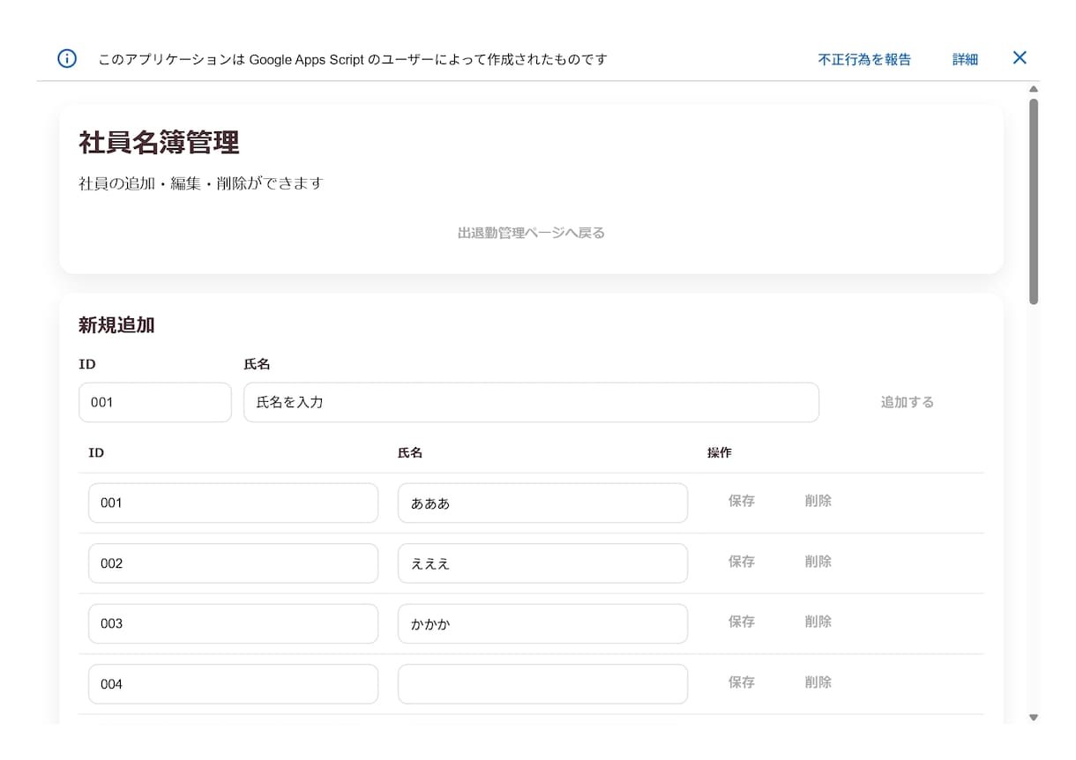Click the scrollbar up arrow
The width and height of the screenshot is (1076, 760).
(1034, 89)
